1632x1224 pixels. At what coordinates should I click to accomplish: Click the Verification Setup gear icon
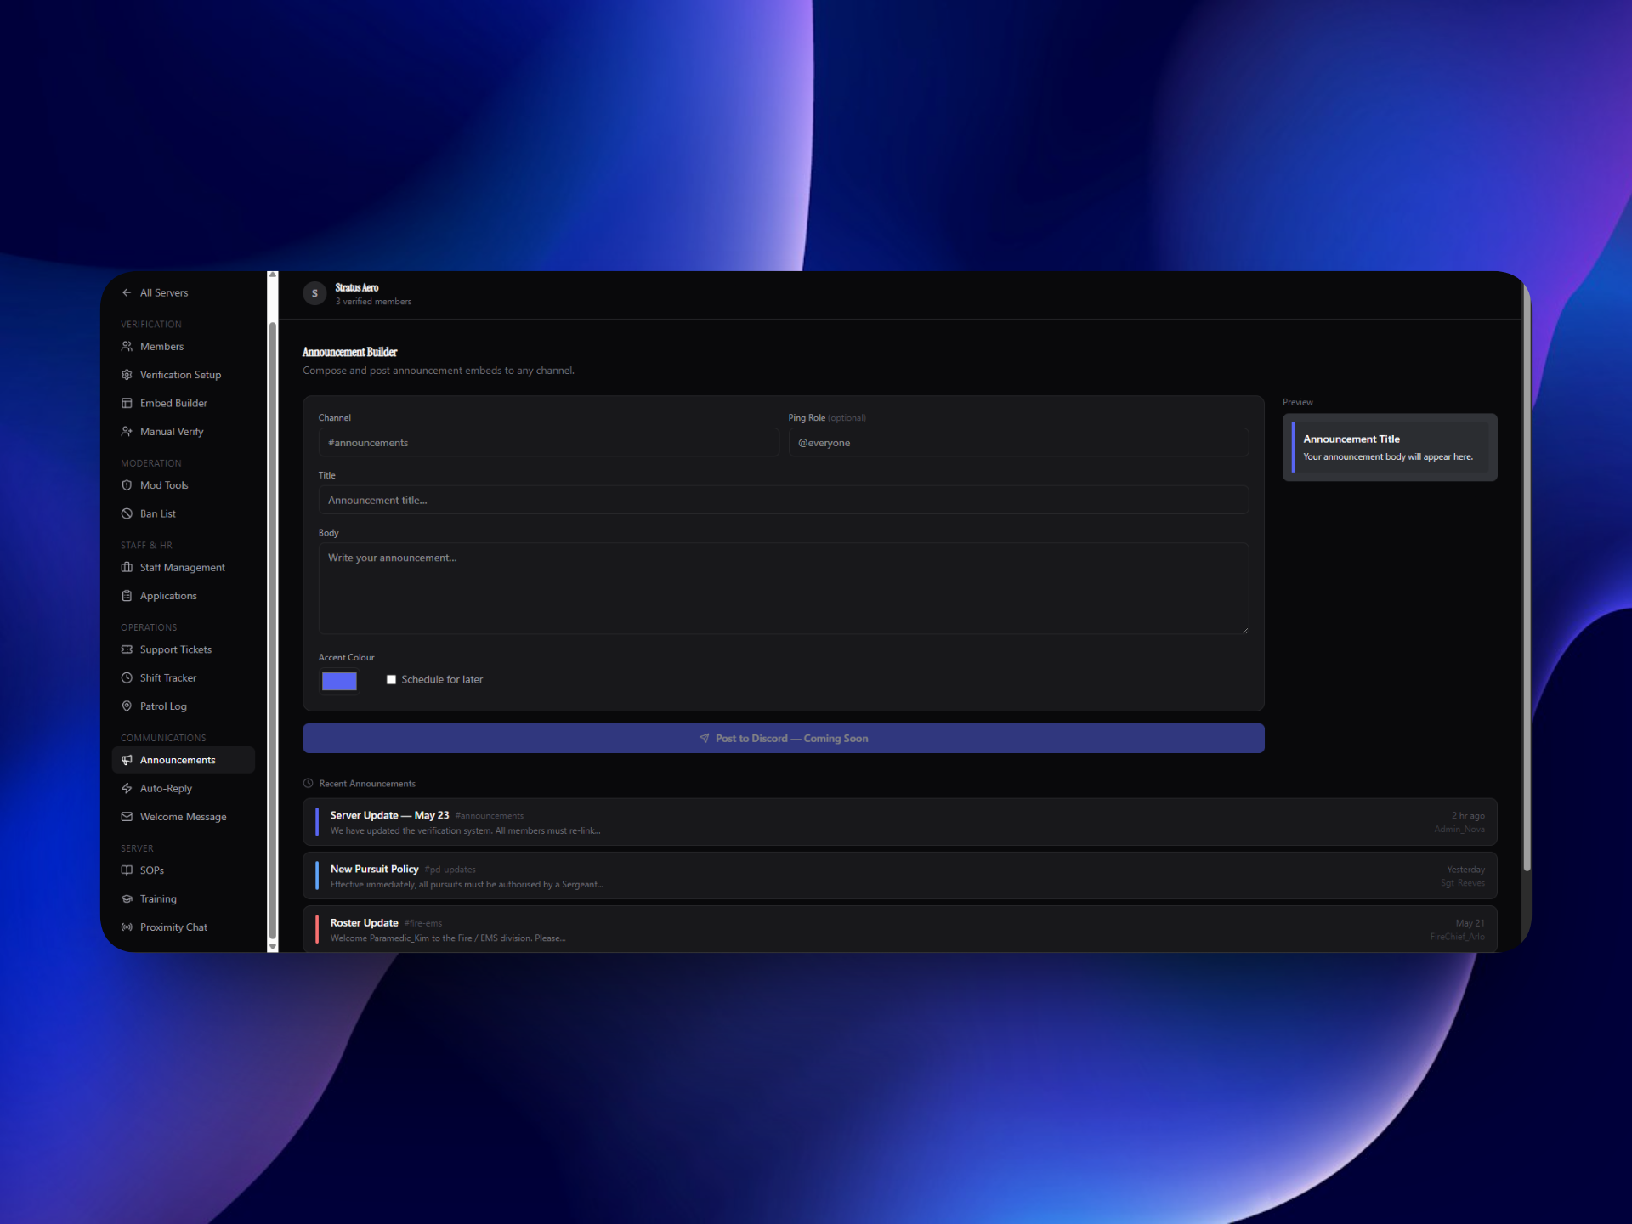127,375
